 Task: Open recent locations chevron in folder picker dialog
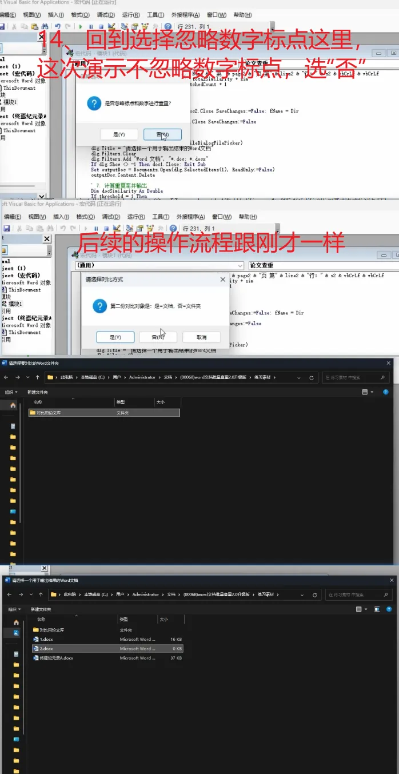(x=27, y=377)
